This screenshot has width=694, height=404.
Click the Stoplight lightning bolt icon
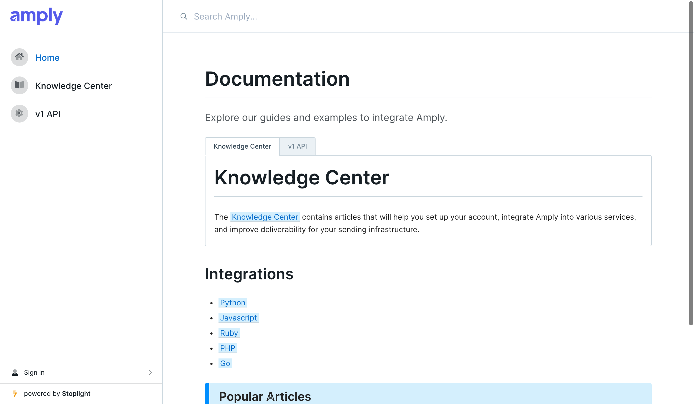15,393
